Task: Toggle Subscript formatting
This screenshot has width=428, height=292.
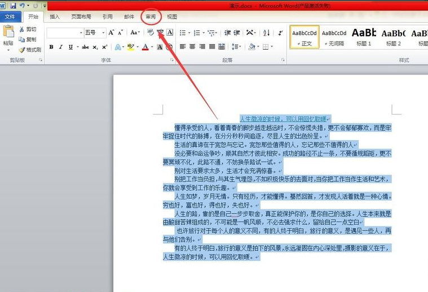Action: click(95, 47)
